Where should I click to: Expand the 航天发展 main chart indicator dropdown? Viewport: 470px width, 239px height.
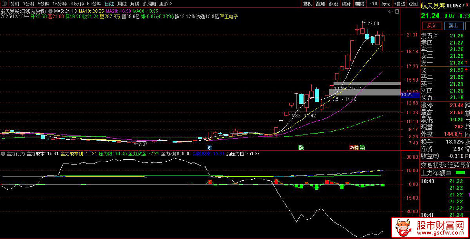click(x=51, y=11)
